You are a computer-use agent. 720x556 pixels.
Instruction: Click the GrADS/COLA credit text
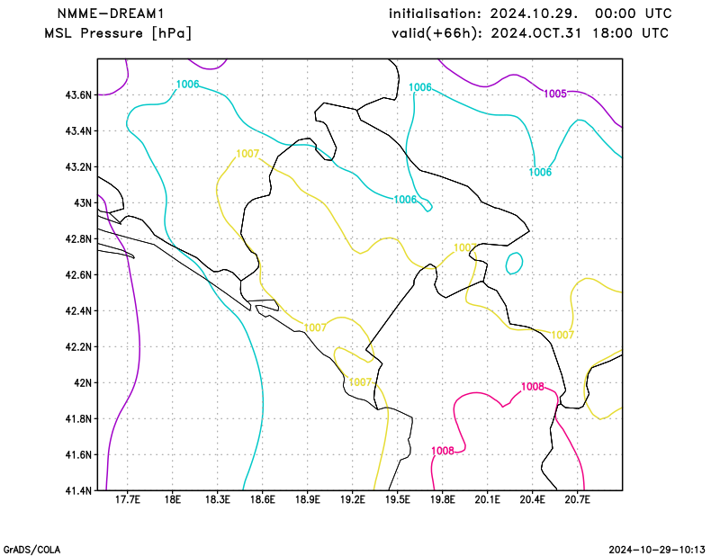click(31, 550)
